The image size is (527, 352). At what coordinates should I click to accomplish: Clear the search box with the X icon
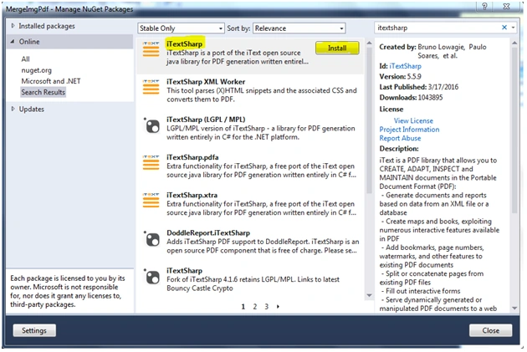pos(504,28)
